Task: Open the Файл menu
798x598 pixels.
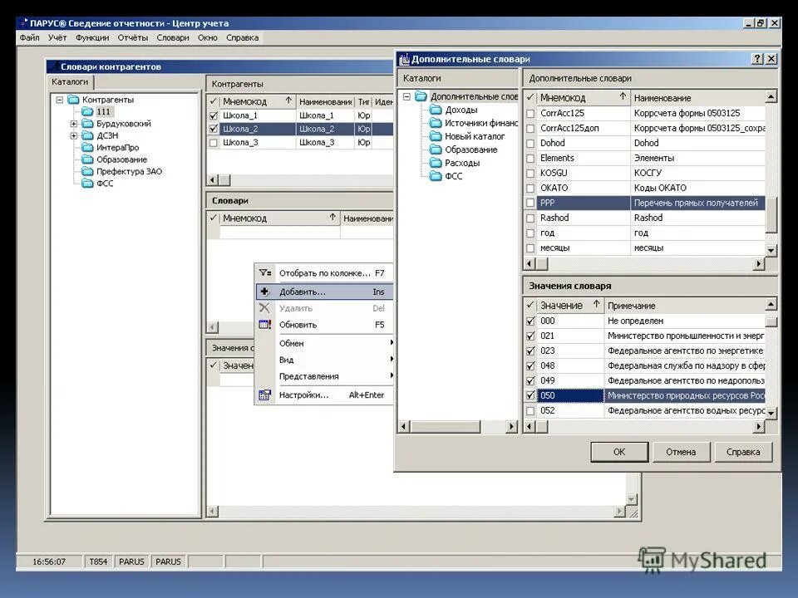Action: (x=30, y=37)
